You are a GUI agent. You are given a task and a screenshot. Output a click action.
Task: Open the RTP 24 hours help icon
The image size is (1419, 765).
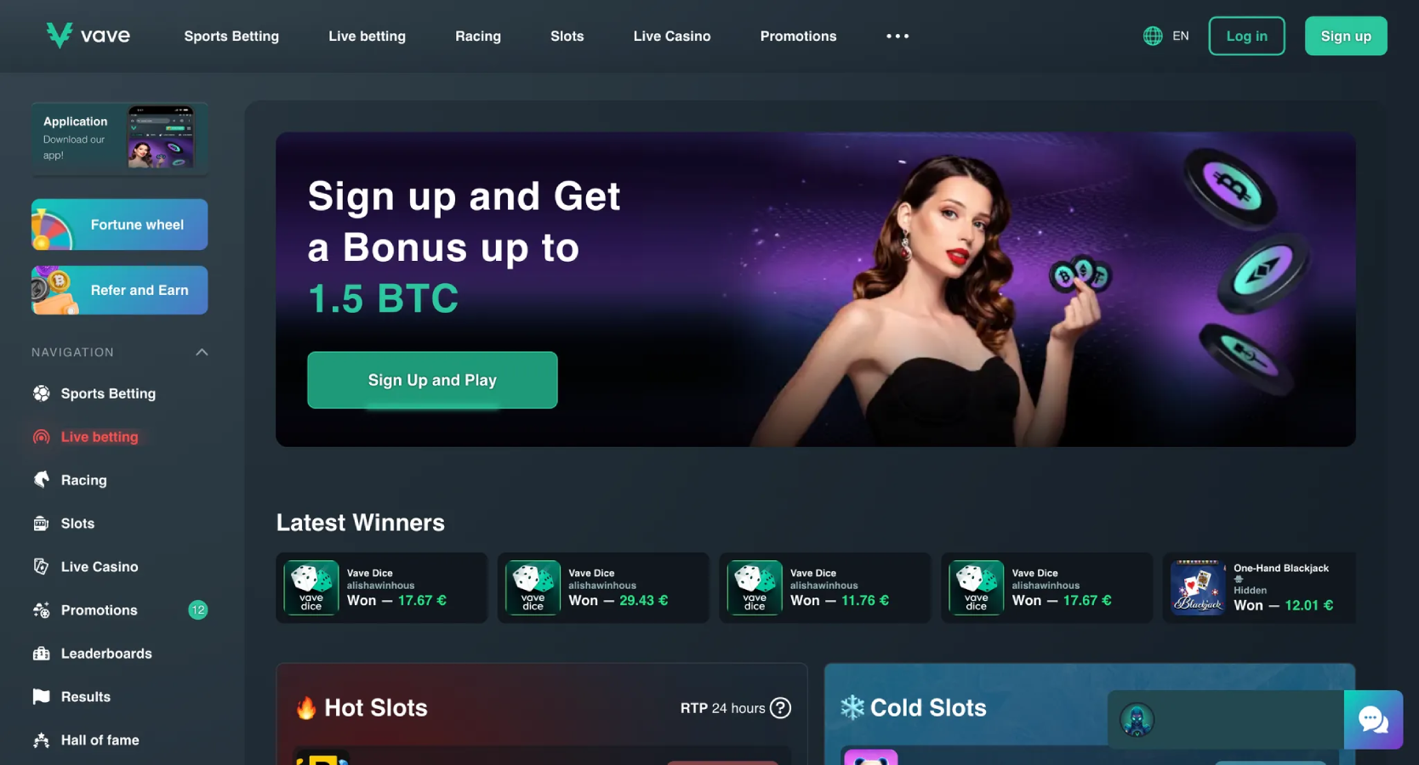click(x=780, y=708)
